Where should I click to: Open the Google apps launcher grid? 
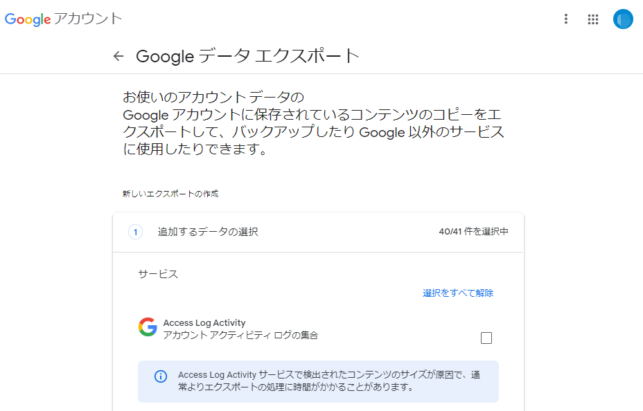pyautogui.click(x=593, y=19)
